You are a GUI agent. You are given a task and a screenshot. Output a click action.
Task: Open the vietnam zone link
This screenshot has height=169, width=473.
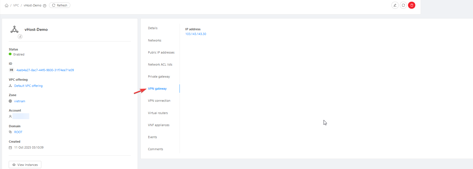20,101
